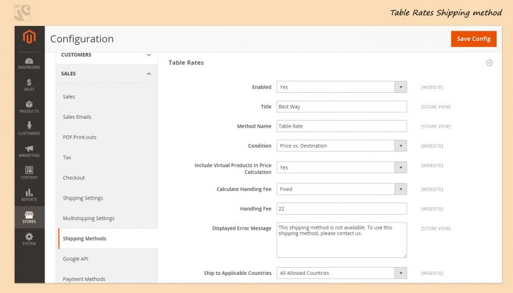The image size is (513, 293).
Task: Select the PDF Print-outs tab
Action: click(80, 137)
